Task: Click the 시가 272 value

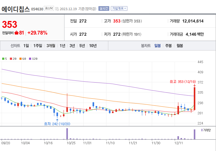Action: click(x=83, y=34)
